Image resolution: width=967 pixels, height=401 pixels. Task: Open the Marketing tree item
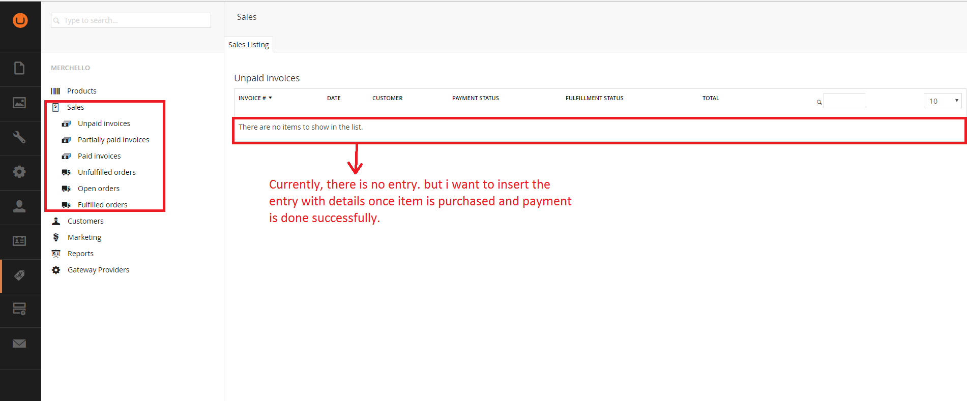click(x=84, y=237)
